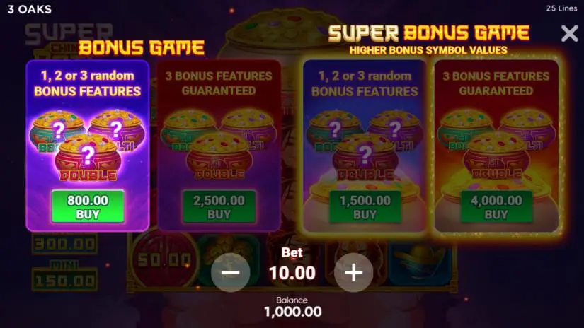Select the purple random bonus features card title
The width and height of the screenshot is (584, 328).
(88, 83)
